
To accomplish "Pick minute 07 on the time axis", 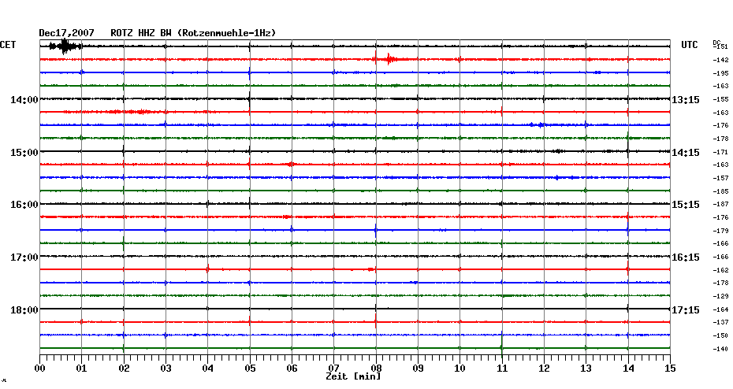I will tap(333, 369).
